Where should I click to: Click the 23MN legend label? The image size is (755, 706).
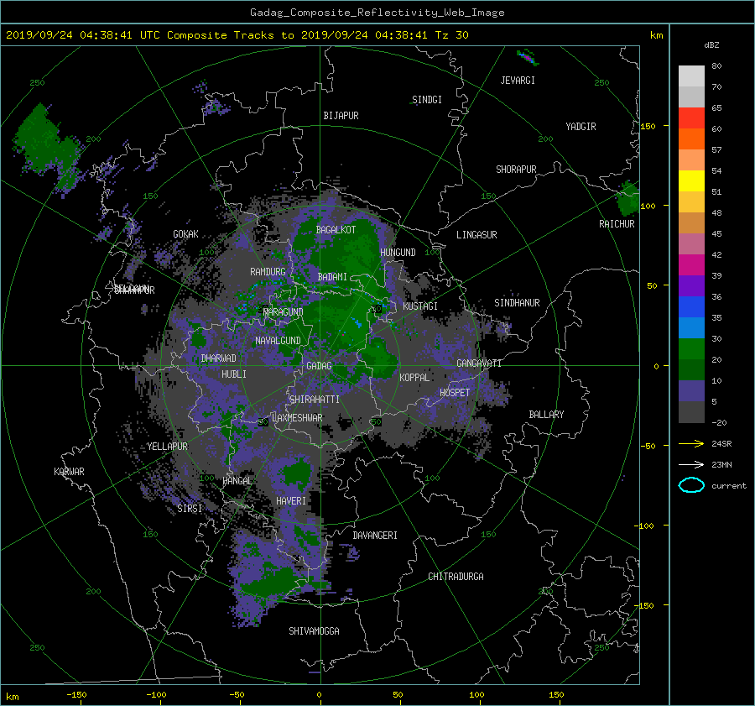coord(721,464)
